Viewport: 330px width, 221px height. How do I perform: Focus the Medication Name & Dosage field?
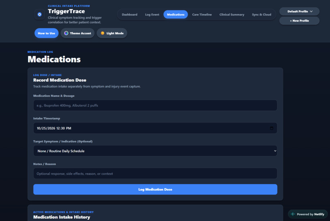click(x=155, y=105)
